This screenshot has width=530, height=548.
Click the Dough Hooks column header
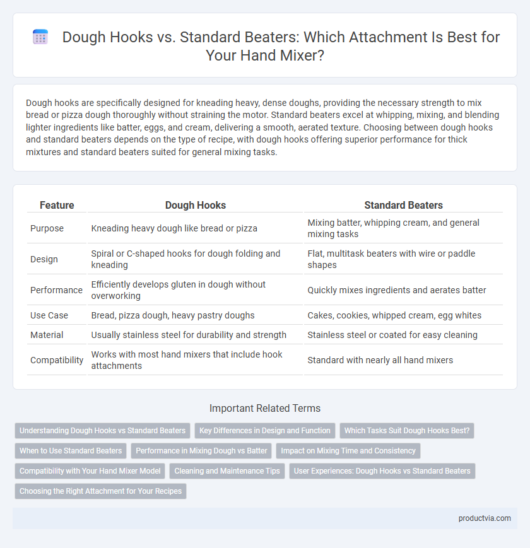196,205
